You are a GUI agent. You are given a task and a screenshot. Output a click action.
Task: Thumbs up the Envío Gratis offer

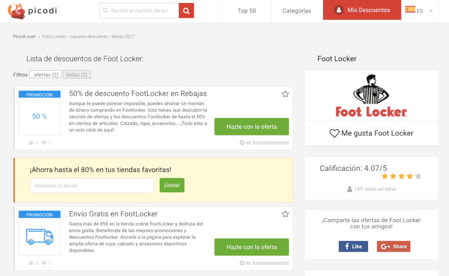tap(30, 263)
